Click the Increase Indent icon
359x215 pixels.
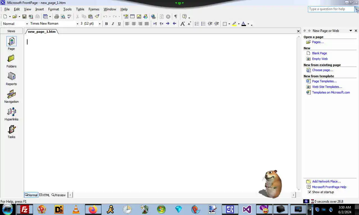tap(217, 24)
